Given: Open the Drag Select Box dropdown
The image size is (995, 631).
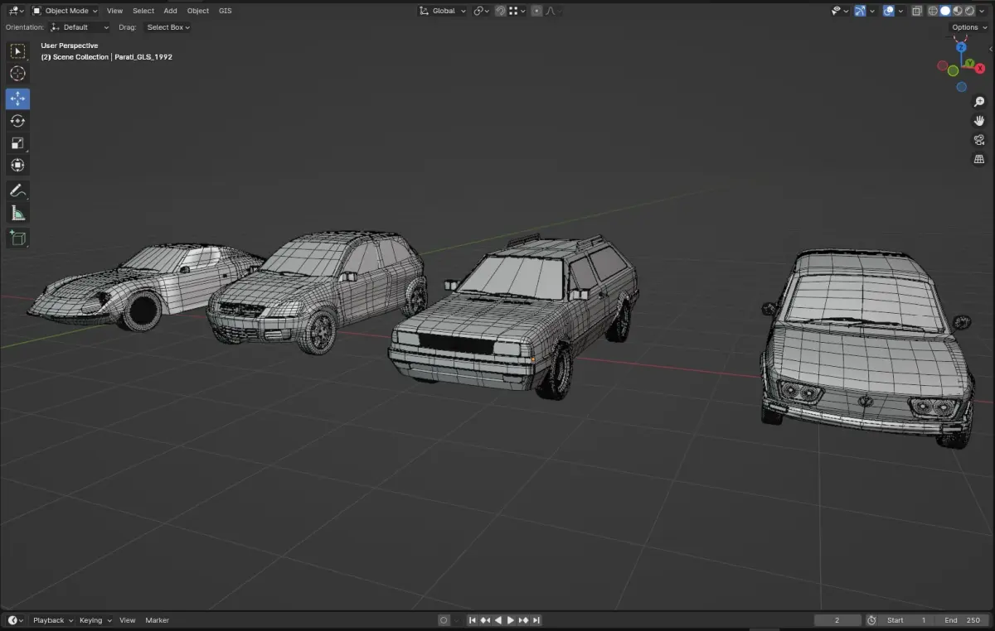Looking at the screenshot, I should pos(168,27).
